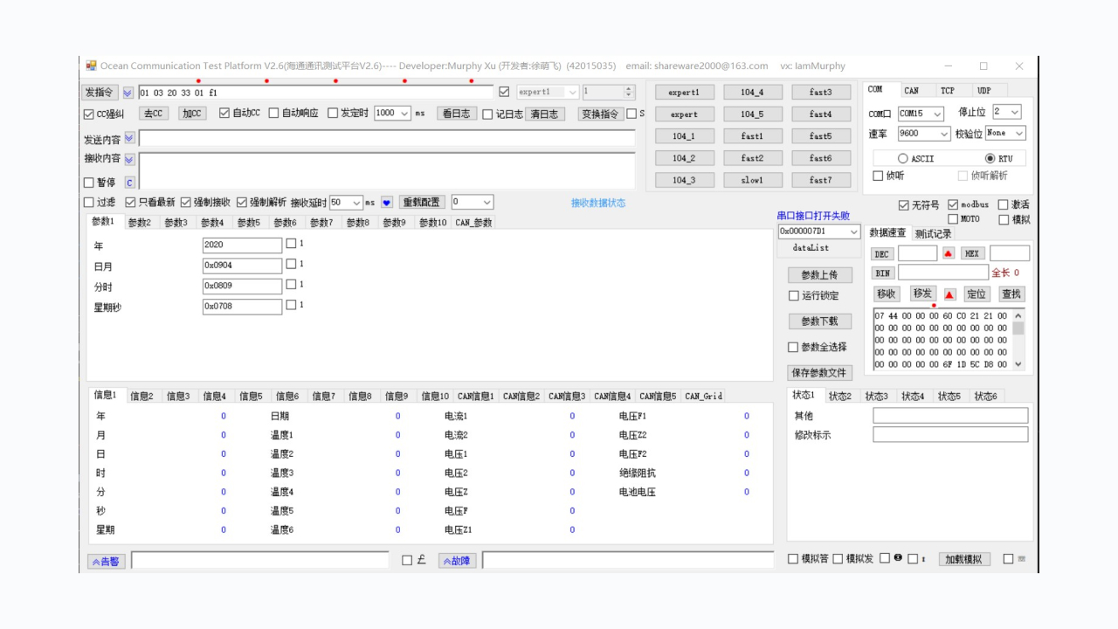Select the ASCII radio button
The image size is (1118, 629).
903,158
